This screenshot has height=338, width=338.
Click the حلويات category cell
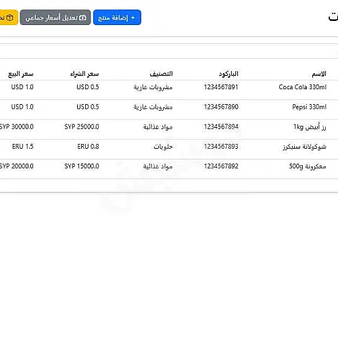pyautogui.click(x=163, y=147)
